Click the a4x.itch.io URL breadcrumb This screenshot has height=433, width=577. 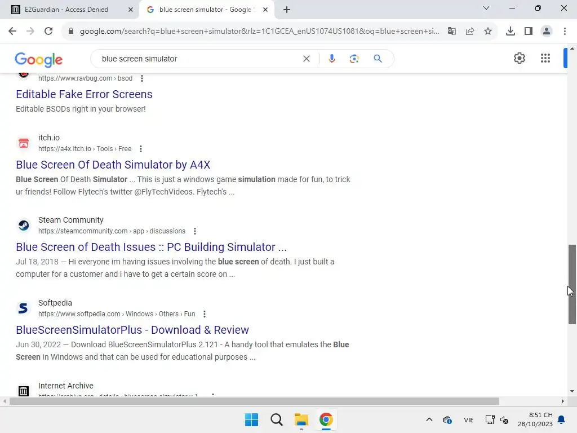tap(85, 149)
